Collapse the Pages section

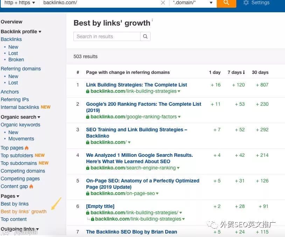pos(10,196)
